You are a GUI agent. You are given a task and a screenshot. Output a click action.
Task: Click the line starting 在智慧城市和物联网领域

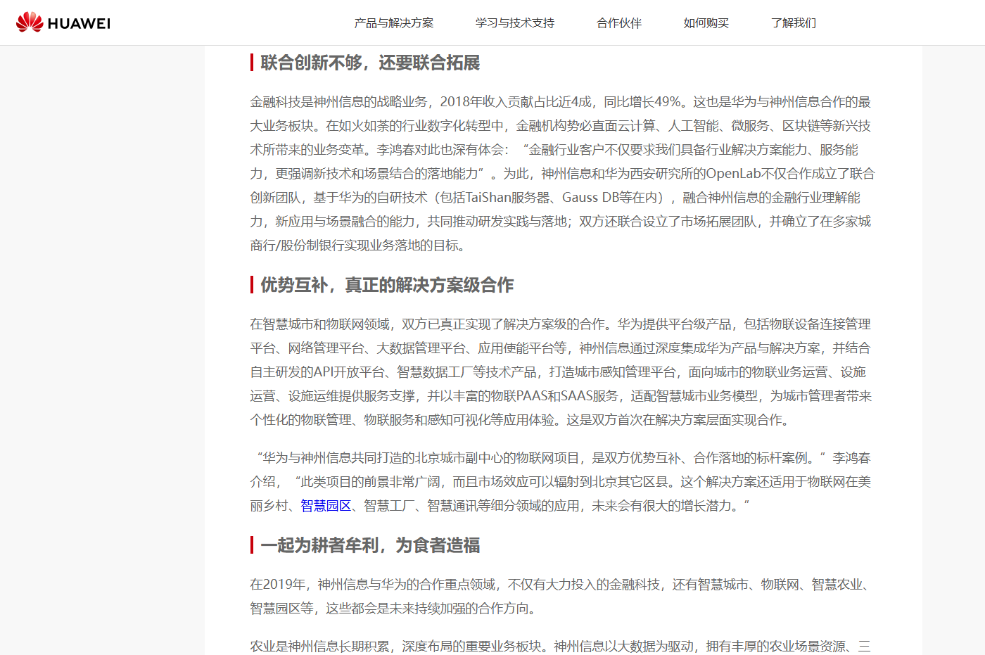click(x=561, y=324)
